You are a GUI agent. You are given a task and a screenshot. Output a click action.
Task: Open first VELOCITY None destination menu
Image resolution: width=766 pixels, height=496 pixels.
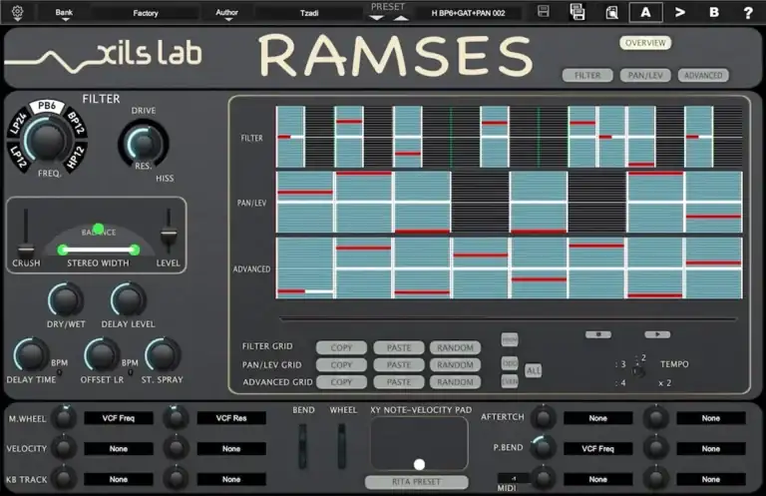(x=119, y=449)
